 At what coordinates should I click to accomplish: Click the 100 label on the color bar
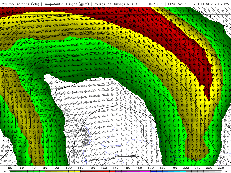(x=69, y=168)
